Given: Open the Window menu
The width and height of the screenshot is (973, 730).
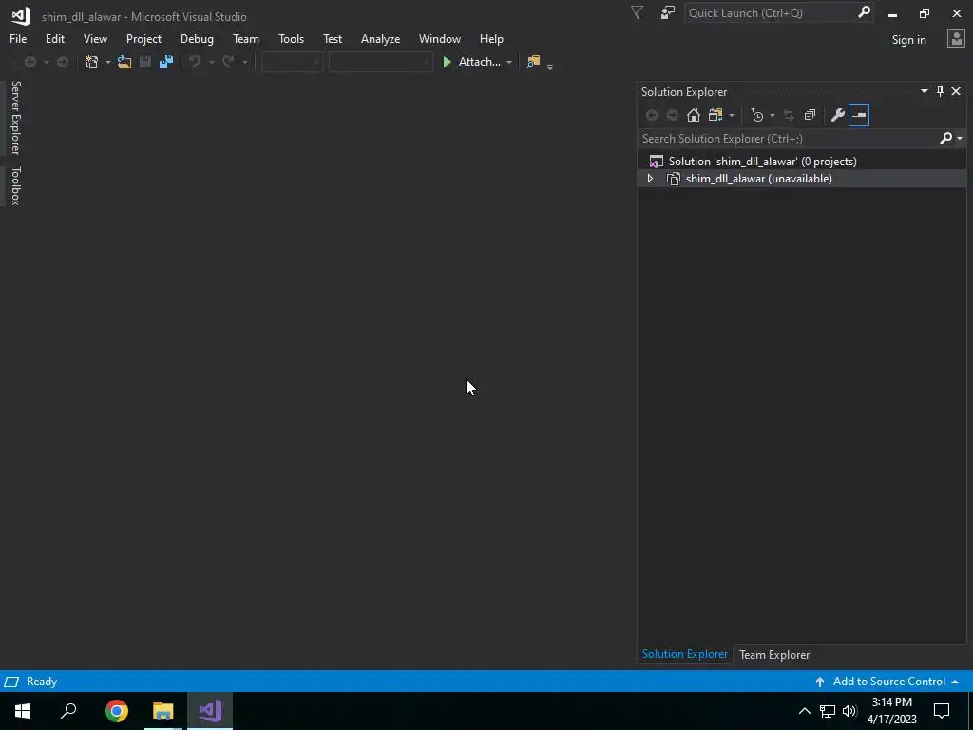Looking at the screenshot, I should tap(439, 39).
